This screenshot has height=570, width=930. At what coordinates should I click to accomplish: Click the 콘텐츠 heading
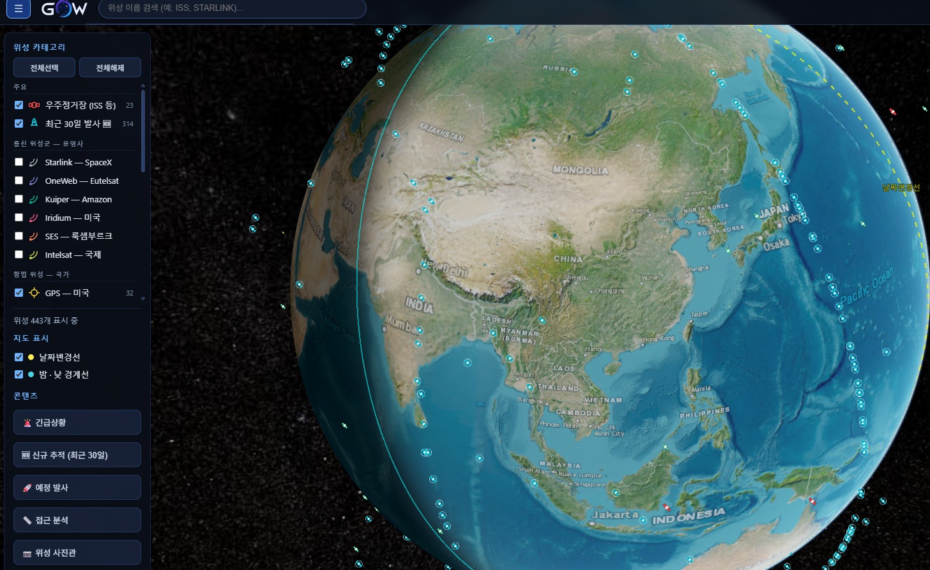tap(26, 396)
